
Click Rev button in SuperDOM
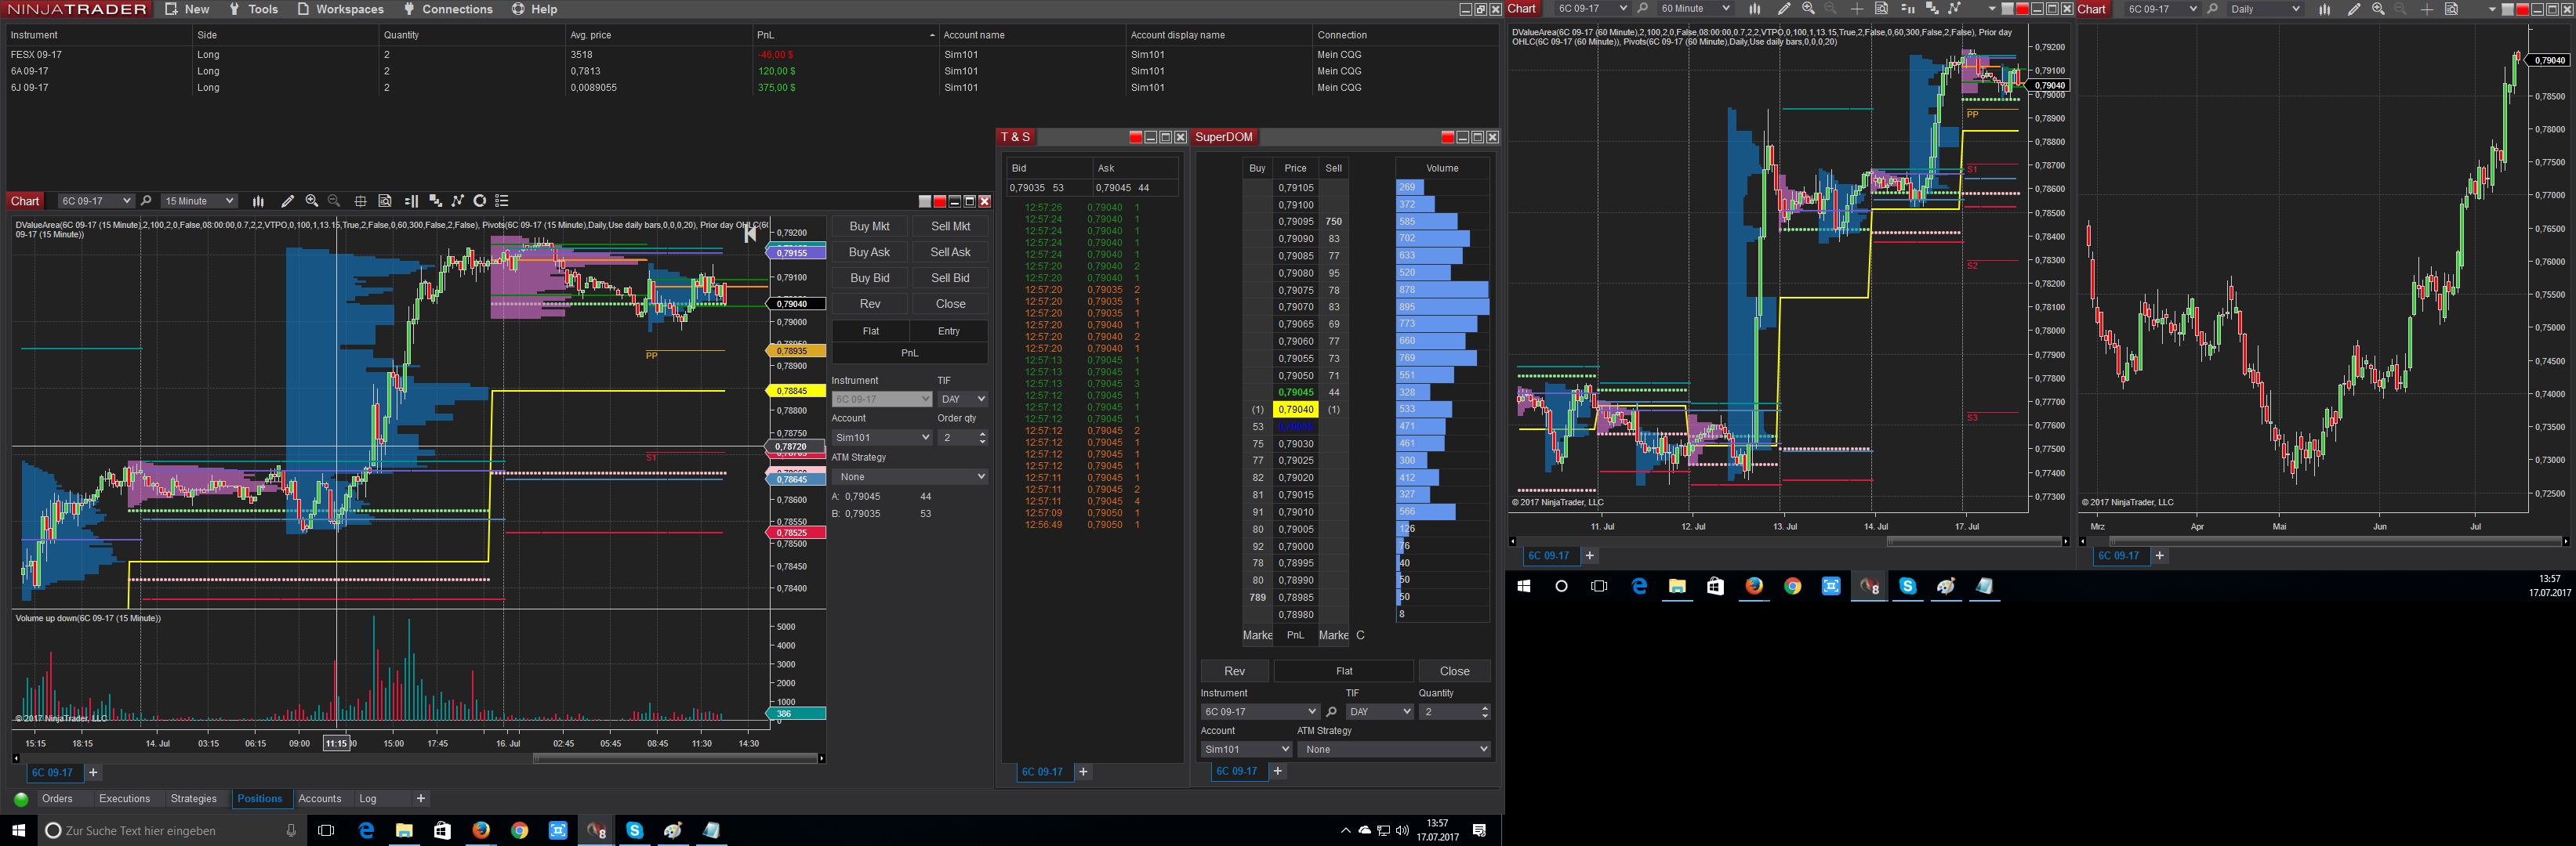tap(1235, 671)
